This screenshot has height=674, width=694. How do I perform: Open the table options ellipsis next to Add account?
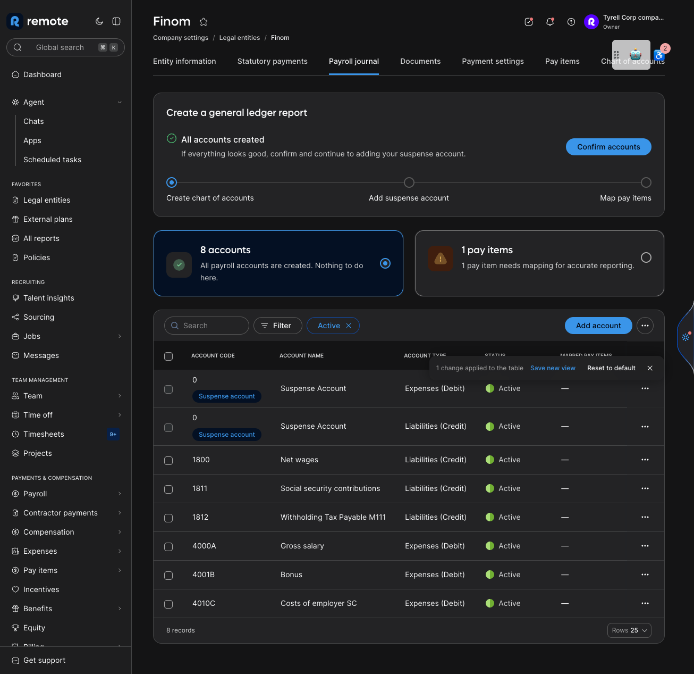pyautogui.click(x=645, y=326)
